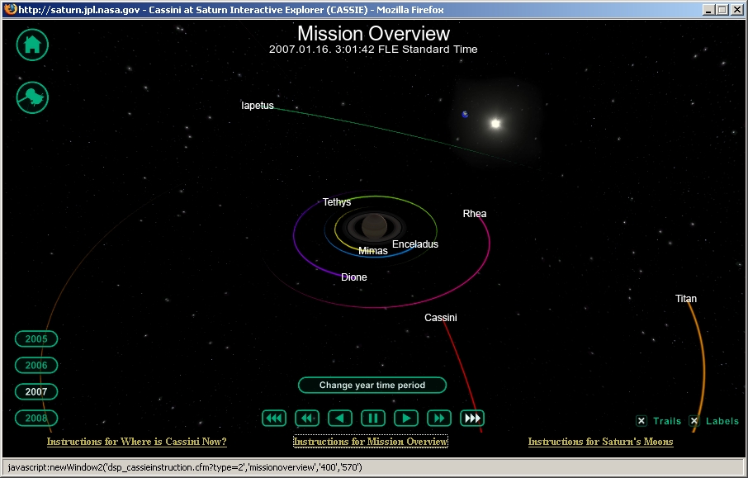This screenshot has width=748, height=478.
Task: Maximize the Firefox window
Action: pyautogui.click(x=722, y=10)
